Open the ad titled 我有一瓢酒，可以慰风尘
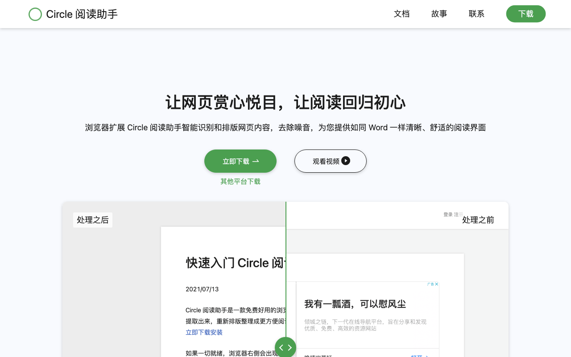The image size is (571, 357). [355, 304]
